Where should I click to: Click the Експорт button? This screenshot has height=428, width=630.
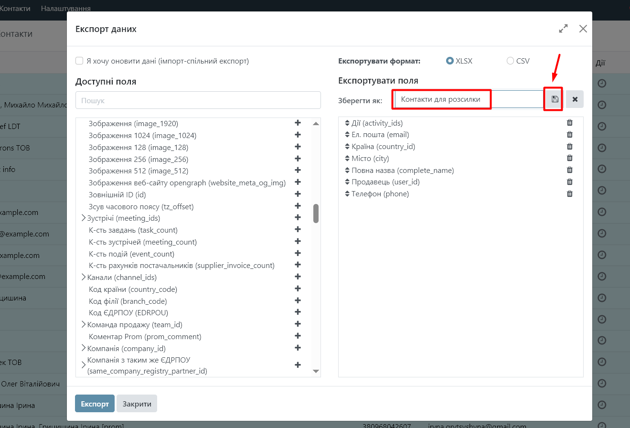click(95, 404)
